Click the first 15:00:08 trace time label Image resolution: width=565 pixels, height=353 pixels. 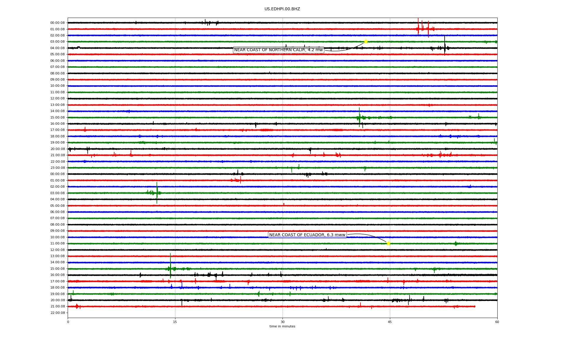[x=57, y=117]
